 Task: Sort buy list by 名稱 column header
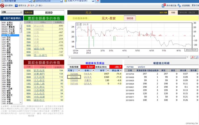coord(43,67)
